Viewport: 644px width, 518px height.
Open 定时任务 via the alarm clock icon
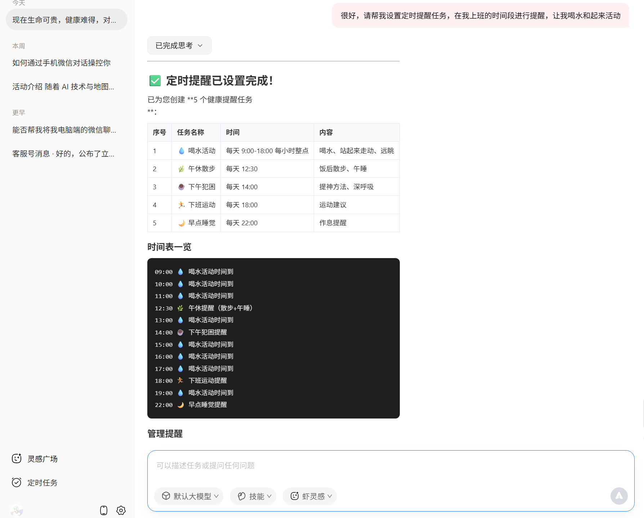tap(17, 482)
